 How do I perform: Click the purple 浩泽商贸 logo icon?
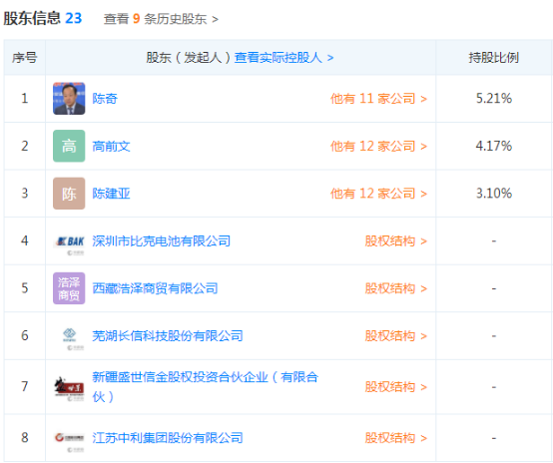coord(69,288)
